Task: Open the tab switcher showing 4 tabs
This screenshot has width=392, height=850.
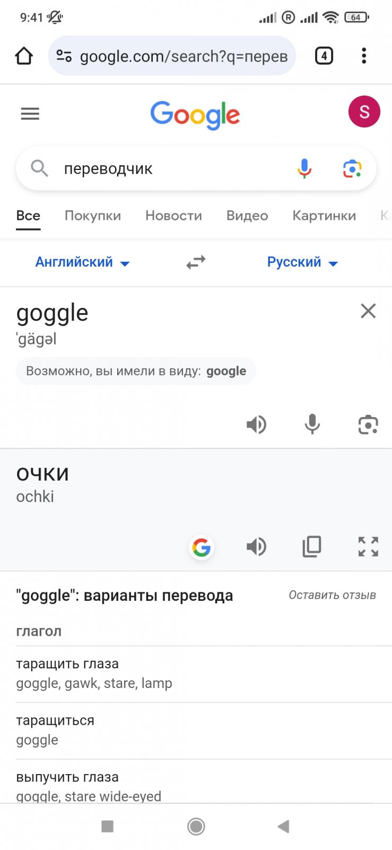Action: [324, 56]
